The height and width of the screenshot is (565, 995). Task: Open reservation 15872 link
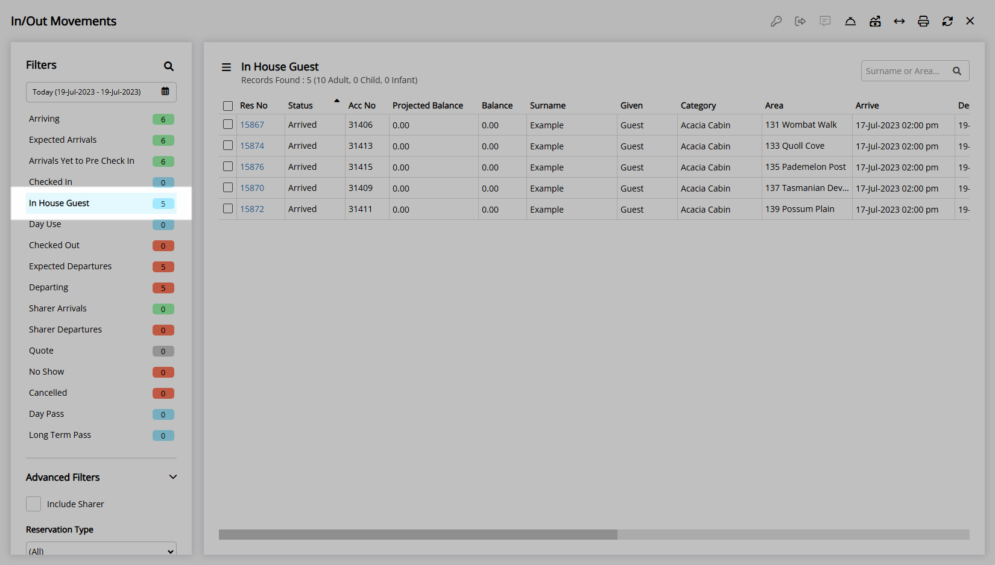tap(252, 209)
